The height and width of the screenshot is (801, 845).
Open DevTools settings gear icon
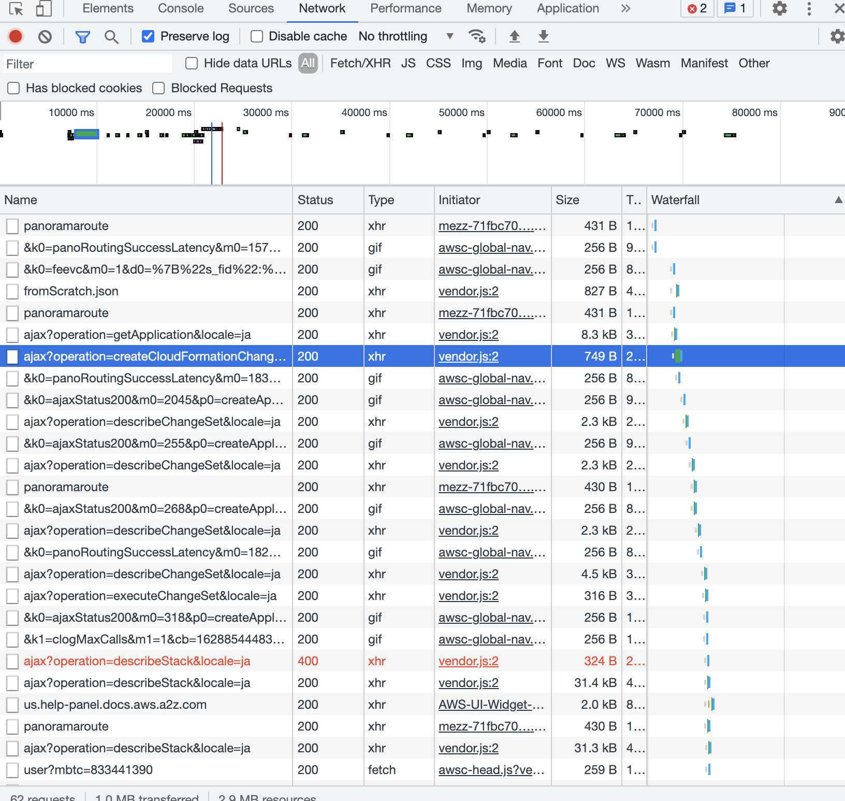pyautogui.click(x=780, y=8)
